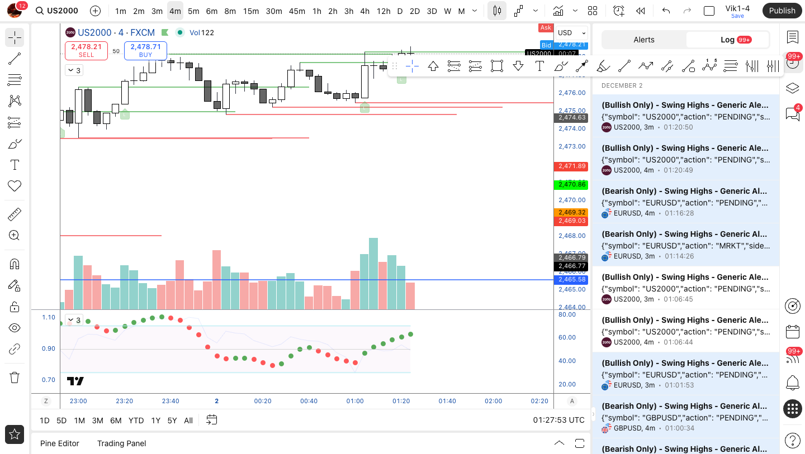Open the Watchlist panel in right sidebar
The image size is (805, 454).
[x=793, y=37]
